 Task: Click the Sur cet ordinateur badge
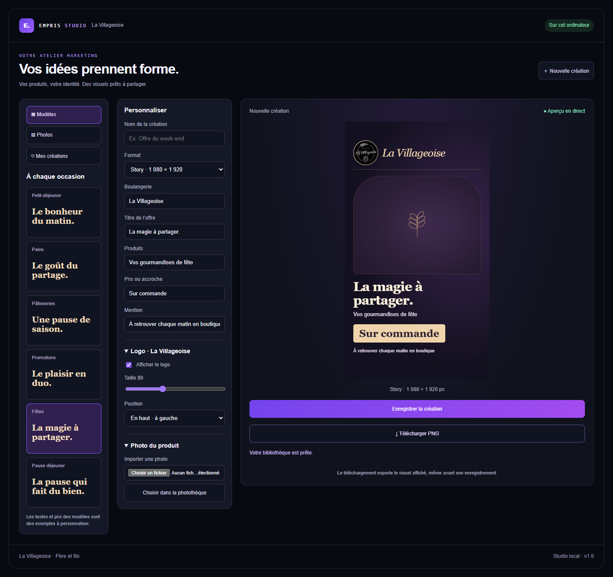569,26
